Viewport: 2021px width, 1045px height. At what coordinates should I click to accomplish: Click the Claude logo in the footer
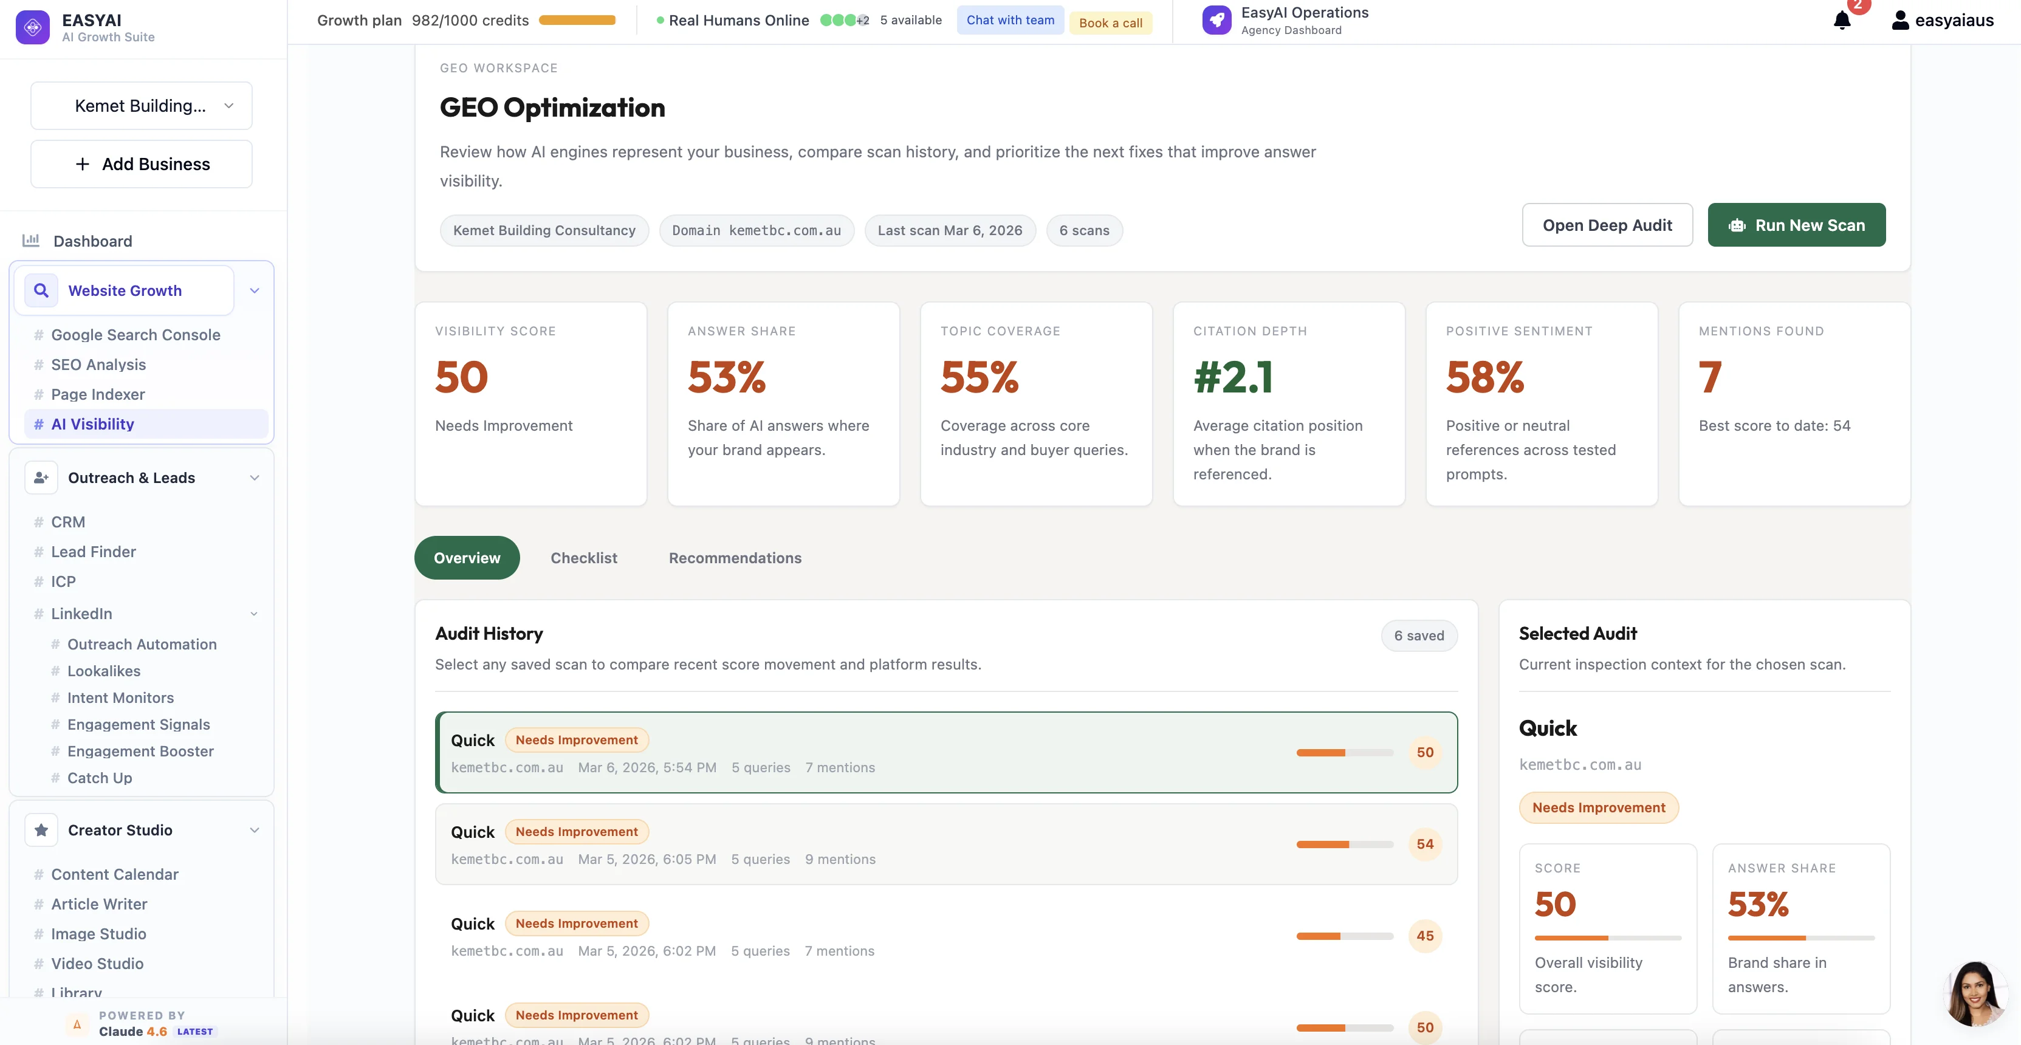tap(77, 1024)
